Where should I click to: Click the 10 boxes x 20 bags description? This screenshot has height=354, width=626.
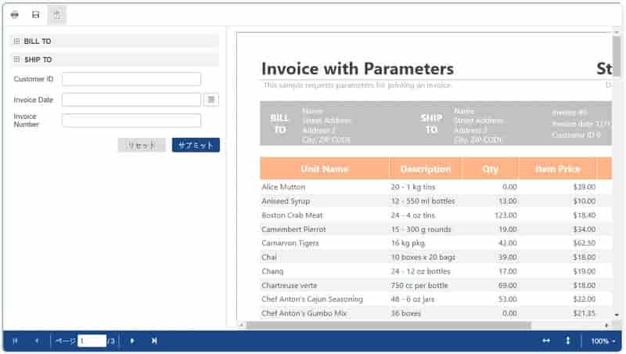(x=423, y=257)
